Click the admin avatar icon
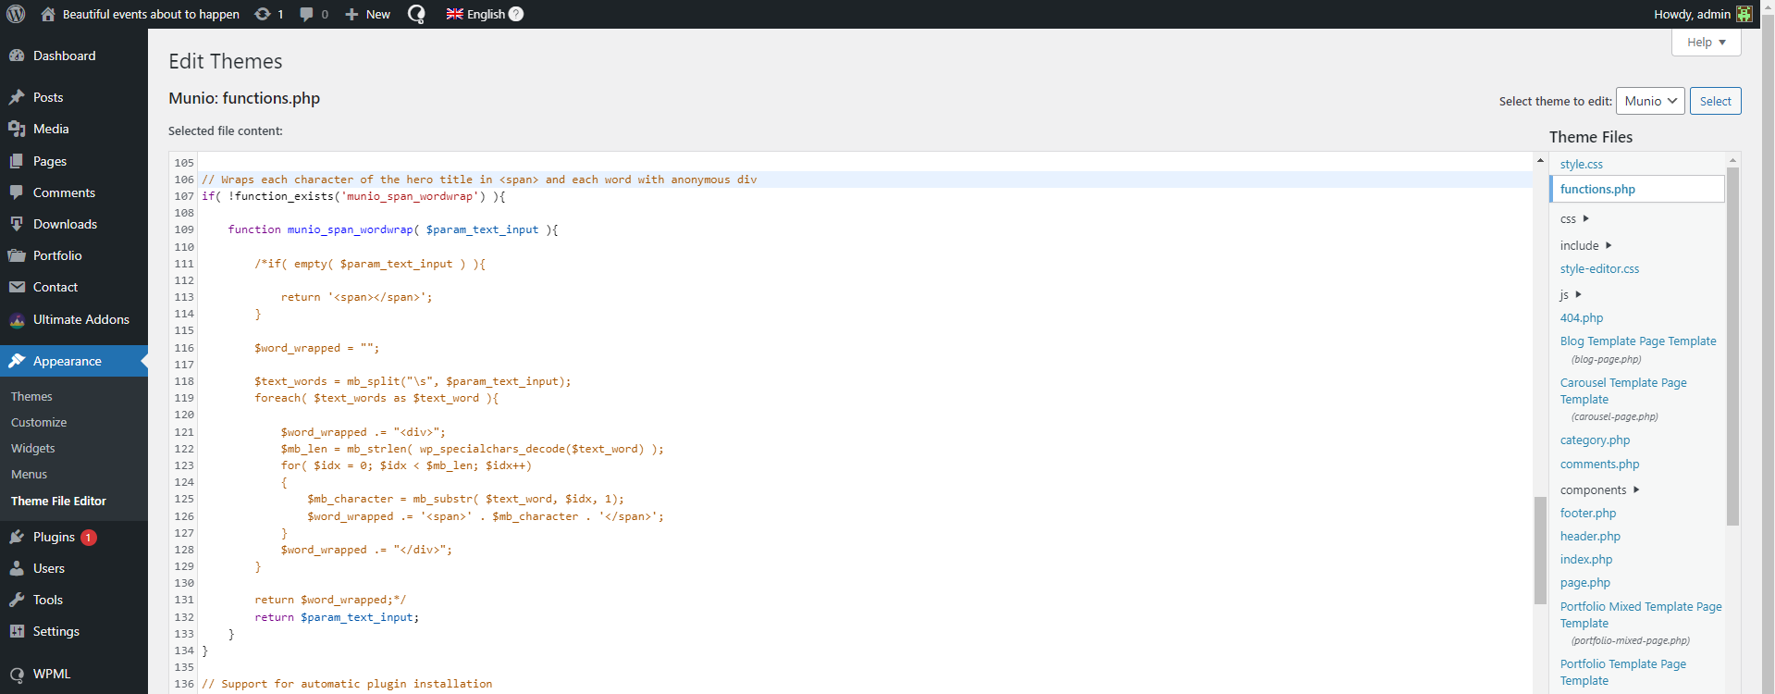Screen dimensions: 1775x694 pyautogui.click(x=1744, y=14)
